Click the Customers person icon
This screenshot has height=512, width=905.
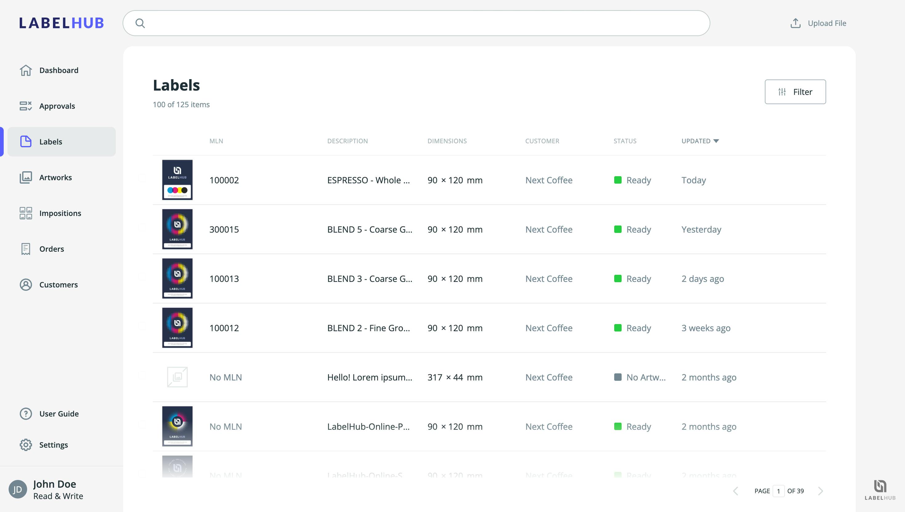(26, 284)
